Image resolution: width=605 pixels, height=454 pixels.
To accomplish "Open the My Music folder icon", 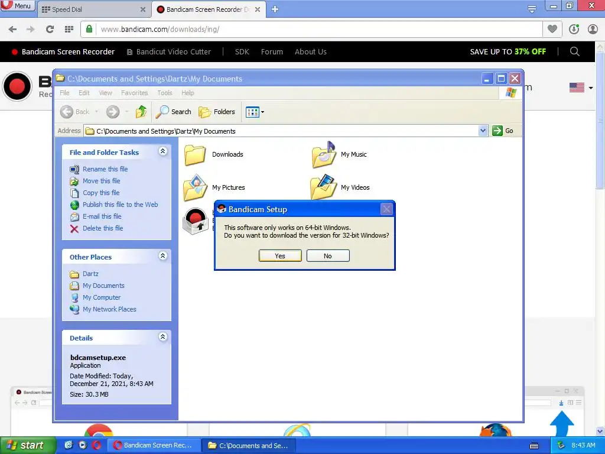I will click(324, 154).
